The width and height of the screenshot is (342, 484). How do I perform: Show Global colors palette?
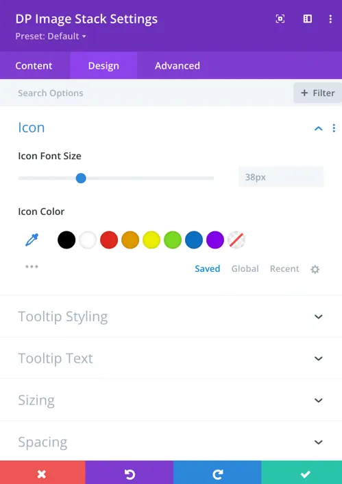(x=245, y=268)
